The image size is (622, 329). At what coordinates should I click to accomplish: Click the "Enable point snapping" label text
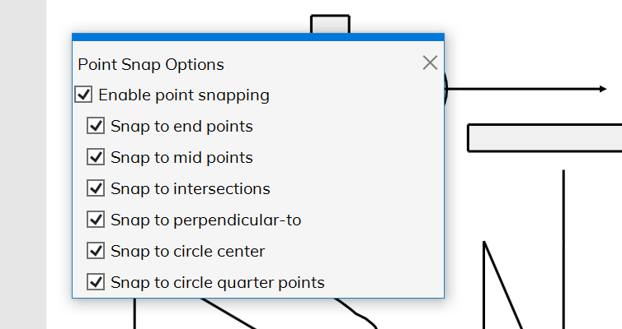[184, 95]
